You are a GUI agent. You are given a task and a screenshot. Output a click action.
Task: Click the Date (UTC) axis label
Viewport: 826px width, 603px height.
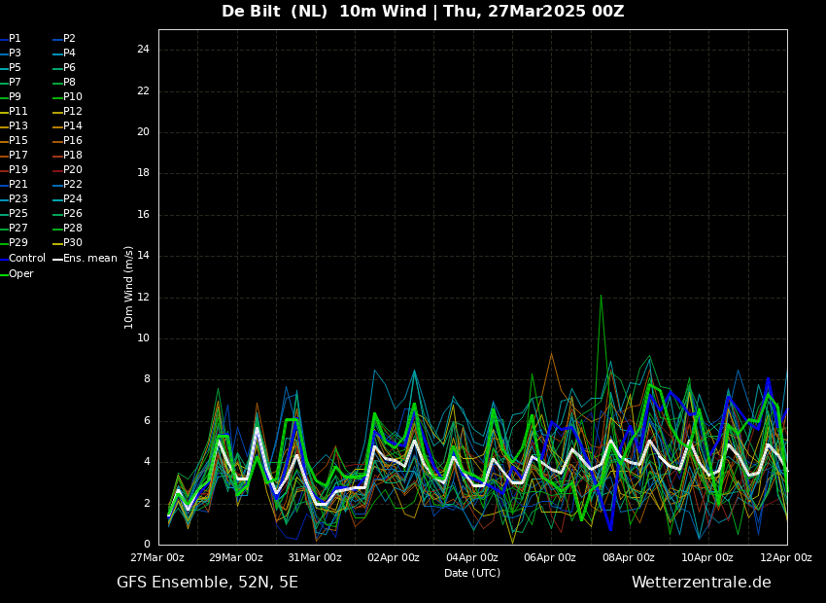(472, 574)
